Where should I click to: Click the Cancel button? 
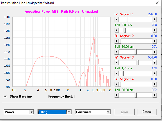pos(147,112)
